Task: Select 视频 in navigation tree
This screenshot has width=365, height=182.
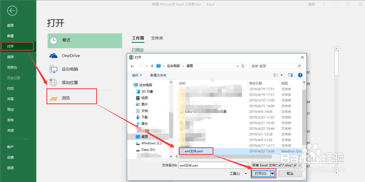Action: point(142,98)
